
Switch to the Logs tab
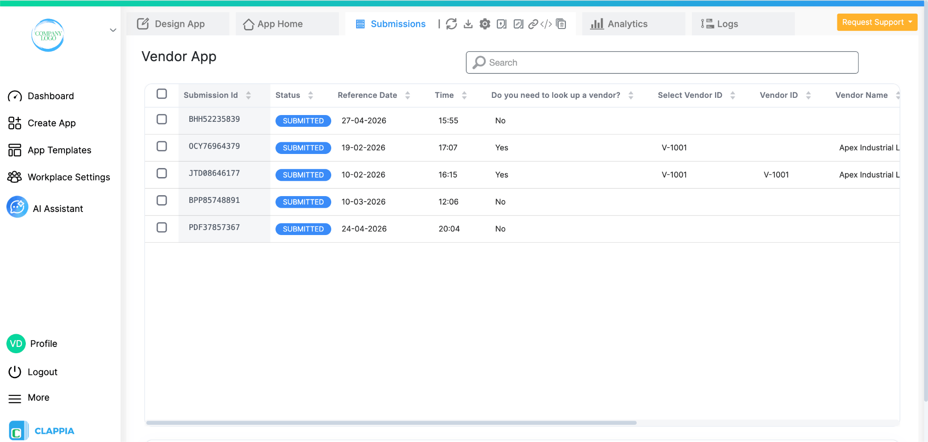(x=743, y=24)
